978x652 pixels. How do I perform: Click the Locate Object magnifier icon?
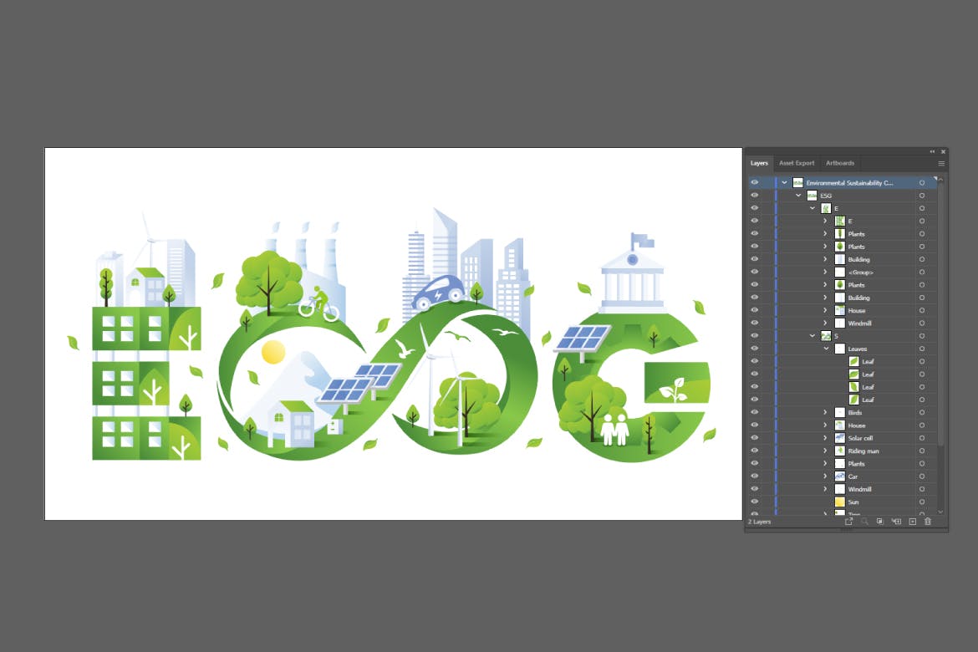click(865, 522)
